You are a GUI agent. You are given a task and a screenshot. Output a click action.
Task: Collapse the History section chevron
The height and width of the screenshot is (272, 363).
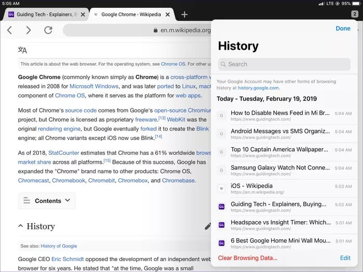(21, 226)
